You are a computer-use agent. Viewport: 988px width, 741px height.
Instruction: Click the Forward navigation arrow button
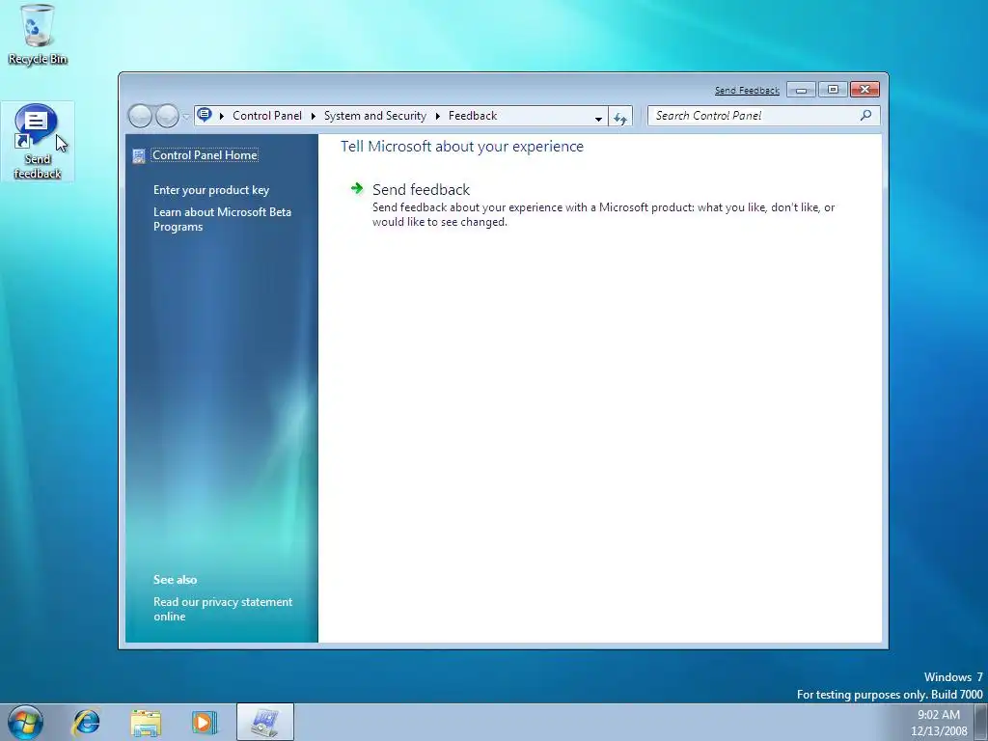pos(167,116)
